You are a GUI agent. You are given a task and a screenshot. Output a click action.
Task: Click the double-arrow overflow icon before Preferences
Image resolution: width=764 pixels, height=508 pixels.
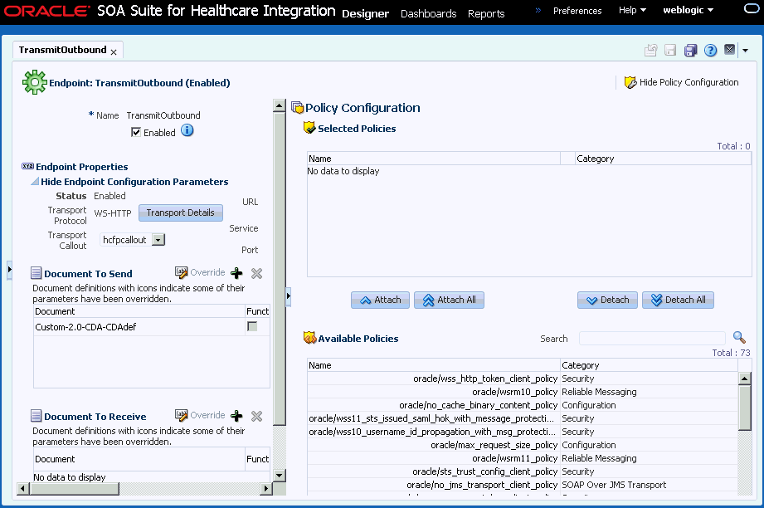pyautogui.click(x=538, y=10)
